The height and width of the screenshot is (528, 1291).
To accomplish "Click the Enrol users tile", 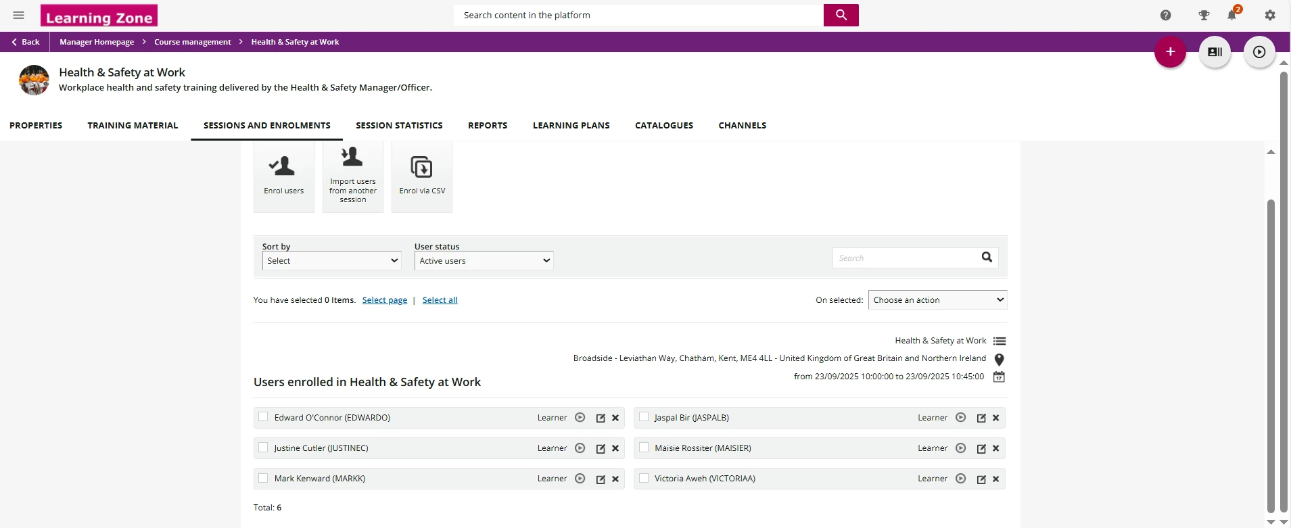I will coord(284,176).
